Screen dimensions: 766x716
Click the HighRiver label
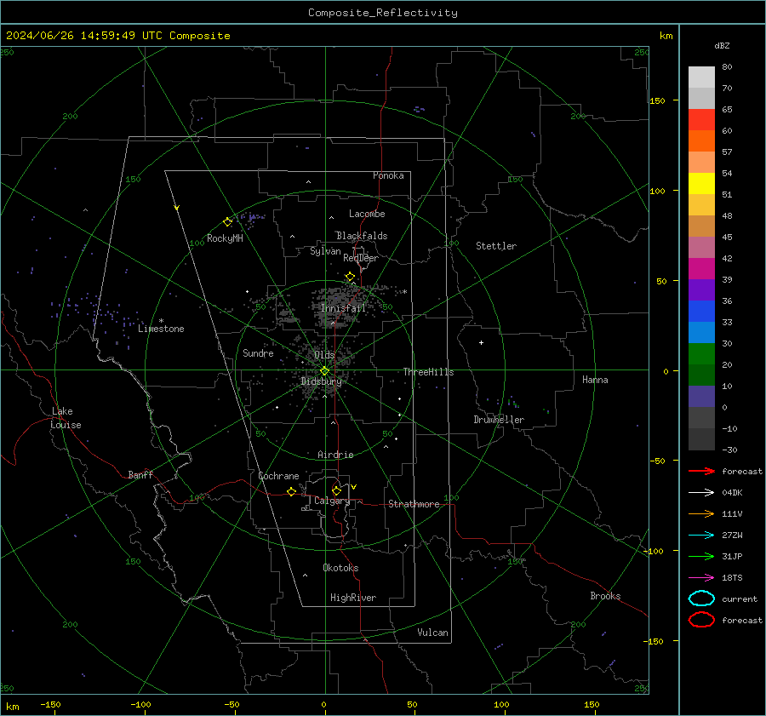pos(353,598)
